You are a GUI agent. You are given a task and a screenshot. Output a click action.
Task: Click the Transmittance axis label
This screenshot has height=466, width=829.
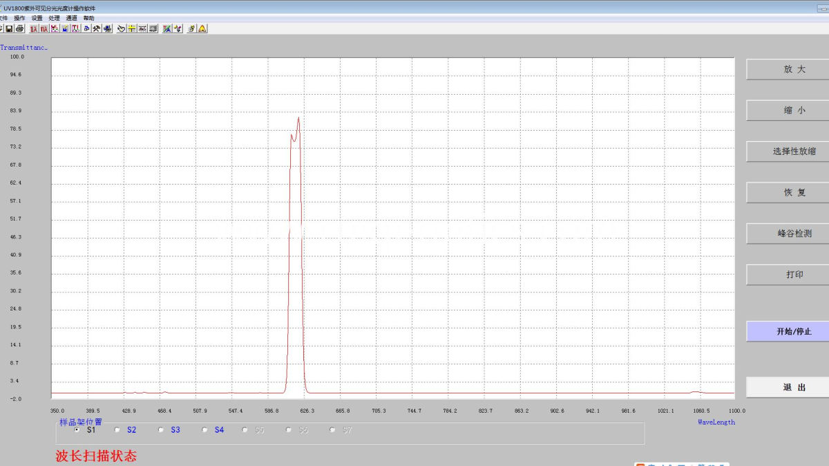[23, 48]
